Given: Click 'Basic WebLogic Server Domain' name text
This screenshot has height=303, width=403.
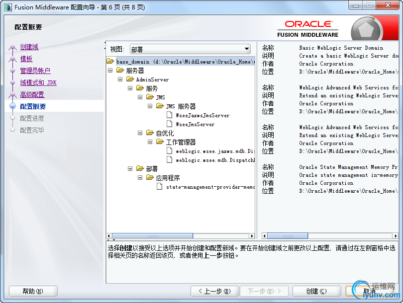Looking at the screenshot, I should tap(341, 48).
